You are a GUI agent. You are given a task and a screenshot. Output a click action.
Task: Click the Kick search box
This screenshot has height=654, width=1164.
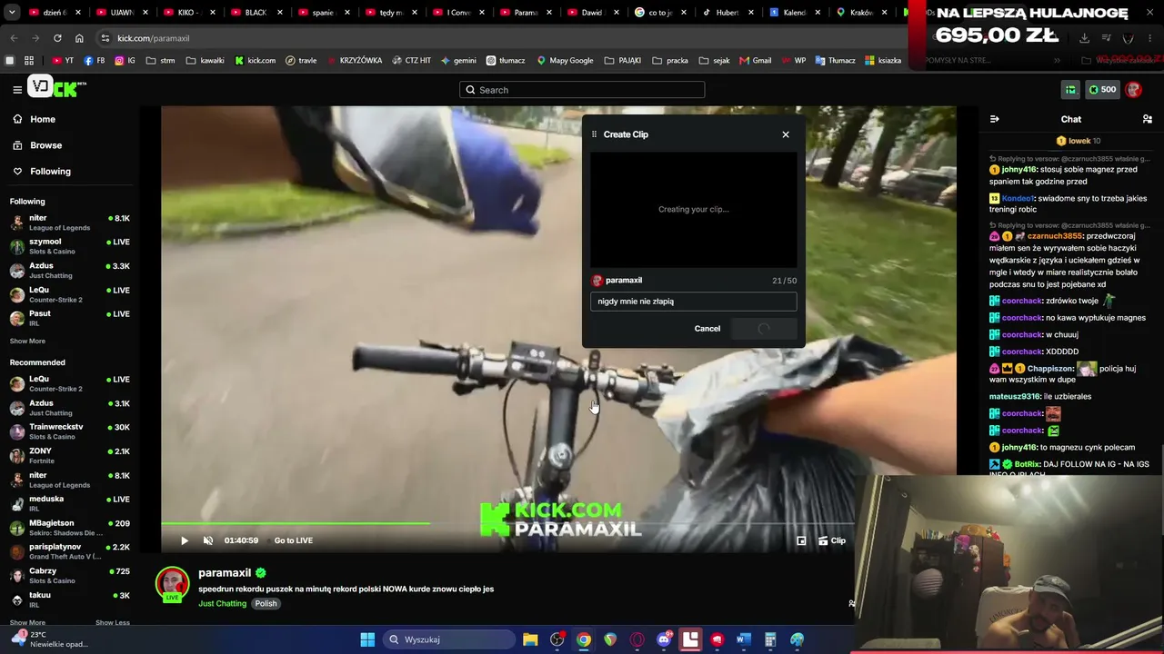(x=582, y=90)
